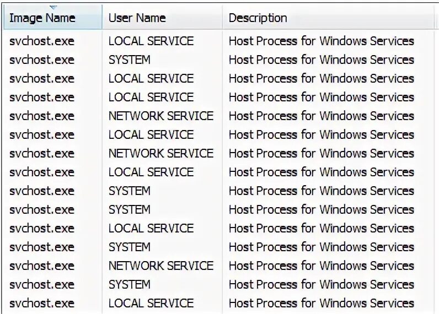Click the second NETWORK SERVICE user entry

pyautogui.click(x=160, y=153)
